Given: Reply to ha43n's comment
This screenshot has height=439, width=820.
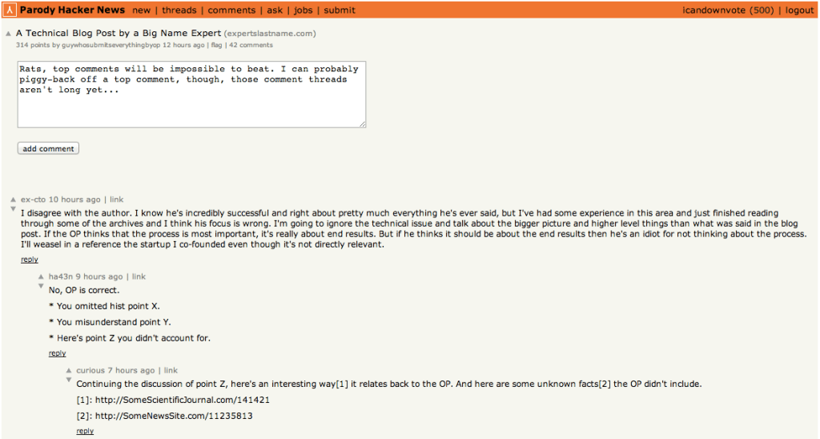Looking at the screenshot, I should coord(57,353).
